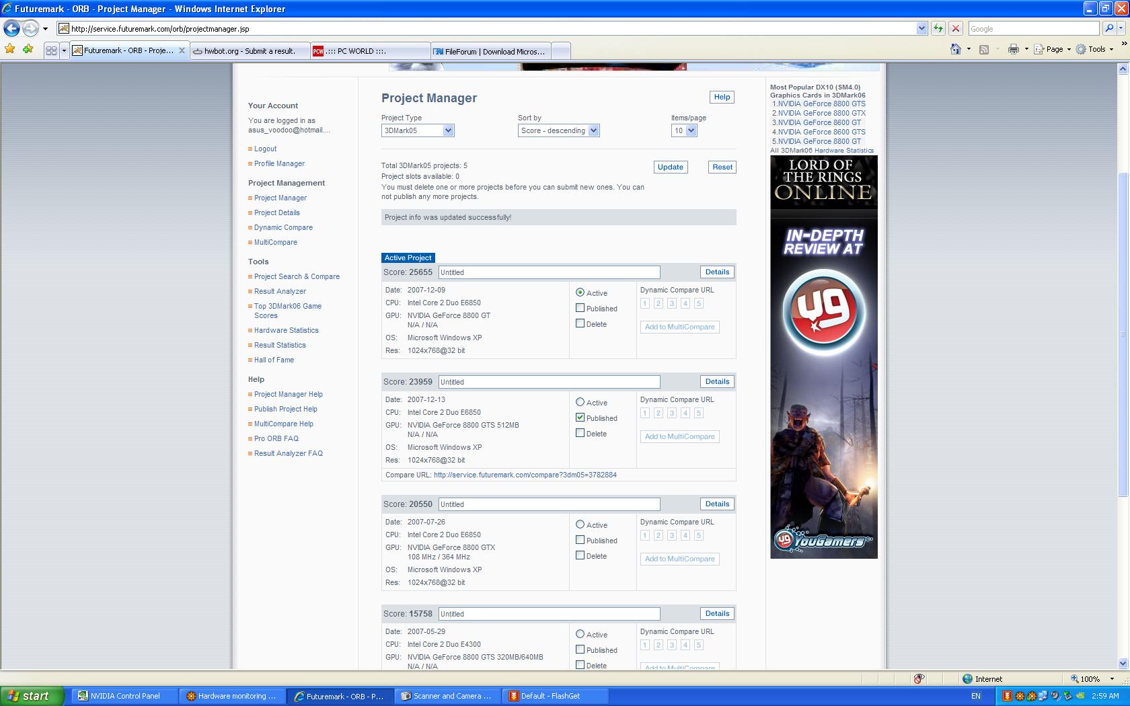Go back with the browser Back arrow
The image size is (1130, 706).
(x=11, y=28)
